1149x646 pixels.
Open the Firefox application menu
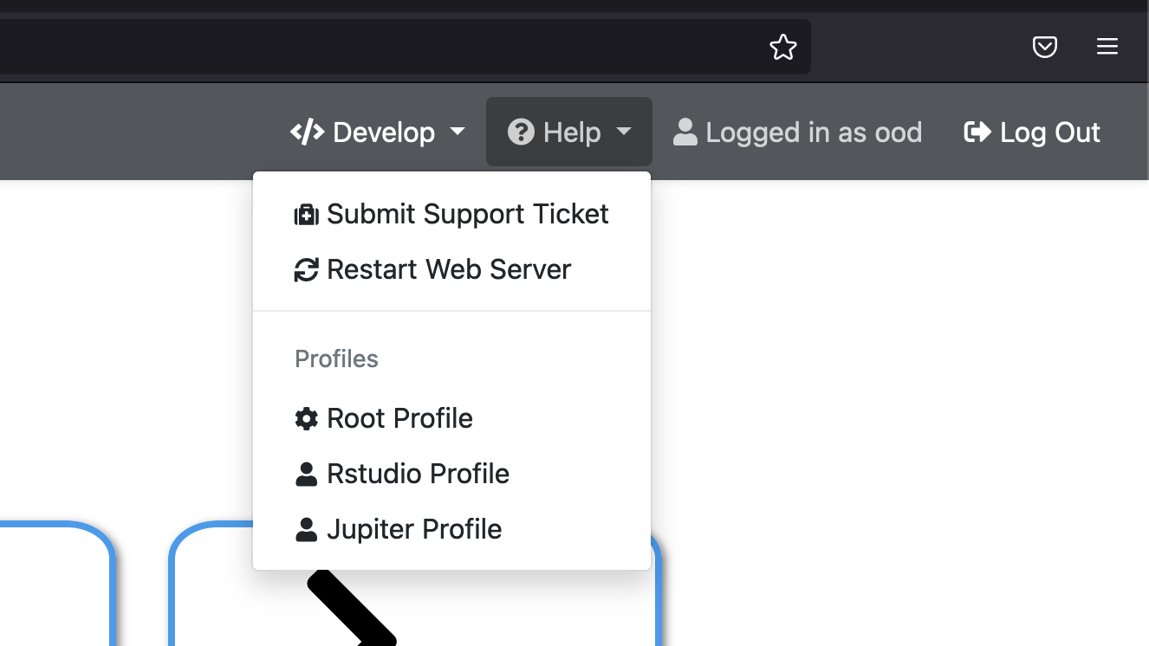pos(1107,47)
